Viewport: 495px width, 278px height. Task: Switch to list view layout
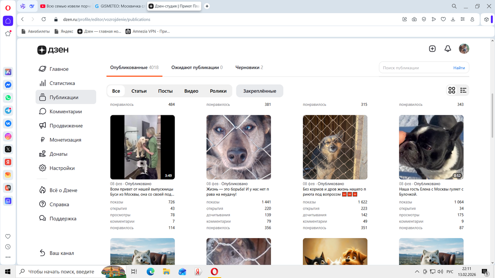[463, 91]
